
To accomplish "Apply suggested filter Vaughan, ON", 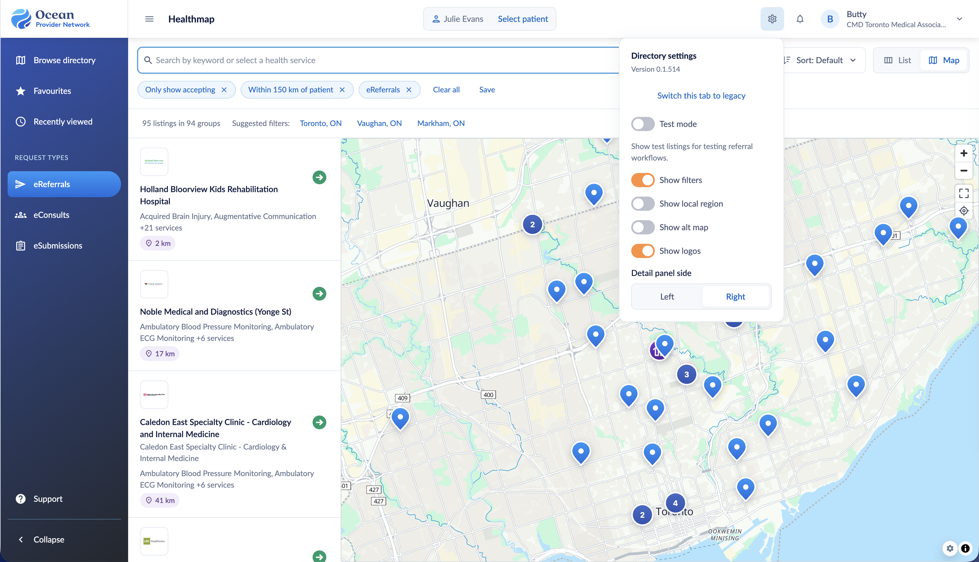I will click(x=379, y=123).
